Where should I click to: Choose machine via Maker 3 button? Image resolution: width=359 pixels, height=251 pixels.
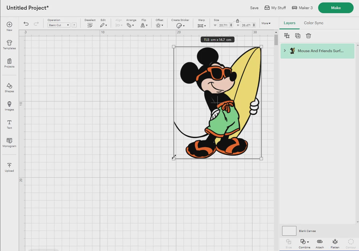(302, 8)
